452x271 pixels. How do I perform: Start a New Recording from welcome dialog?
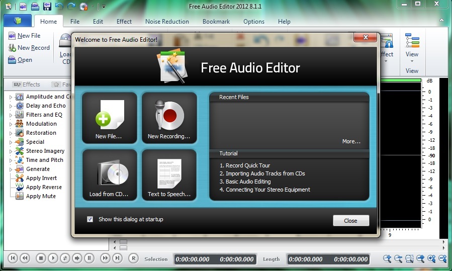point(169,118)
